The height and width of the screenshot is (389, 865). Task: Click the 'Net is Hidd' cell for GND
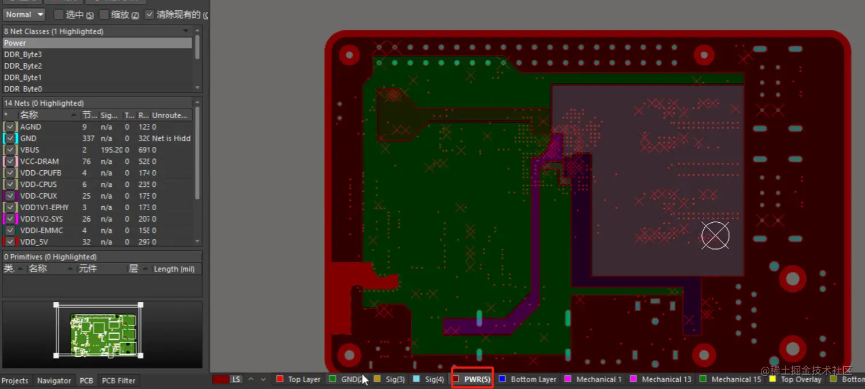tap(171, 138)
